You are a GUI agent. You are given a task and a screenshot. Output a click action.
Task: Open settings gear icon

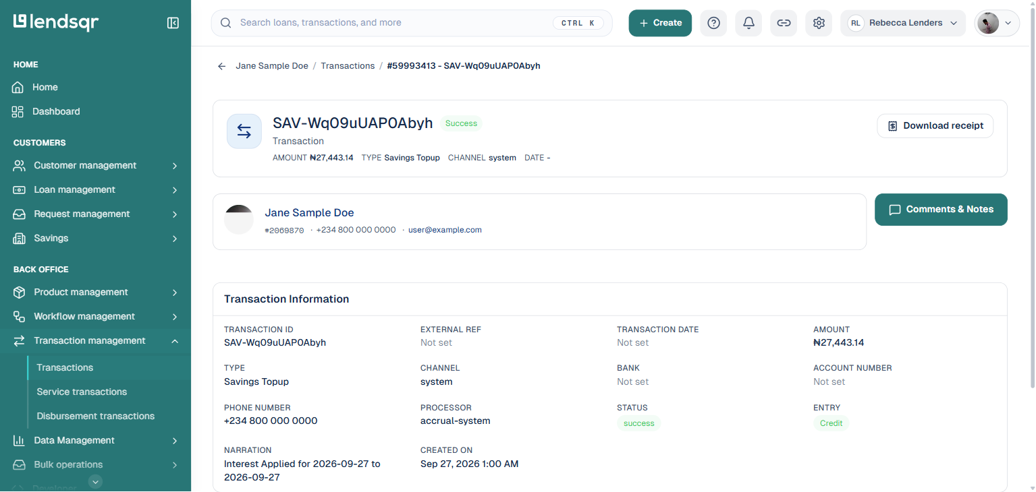[x=819, y=23]
